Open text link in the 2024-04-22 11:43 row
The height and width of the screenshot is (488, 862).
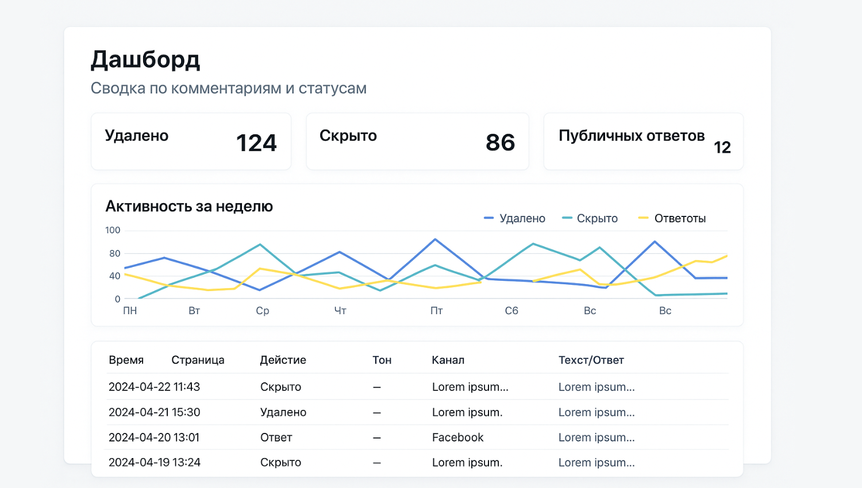click(x=596, y=387)
